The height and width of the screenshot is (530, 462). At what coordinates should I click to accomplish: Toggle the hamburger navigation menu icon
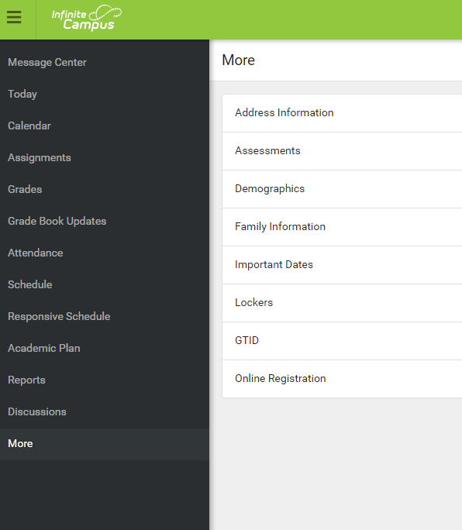(14, 17)
